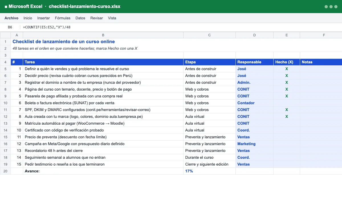Click 'Cierre y siguiente edición' stage cell
Viewport: 342px width, 213px height.
click(209, 164)
